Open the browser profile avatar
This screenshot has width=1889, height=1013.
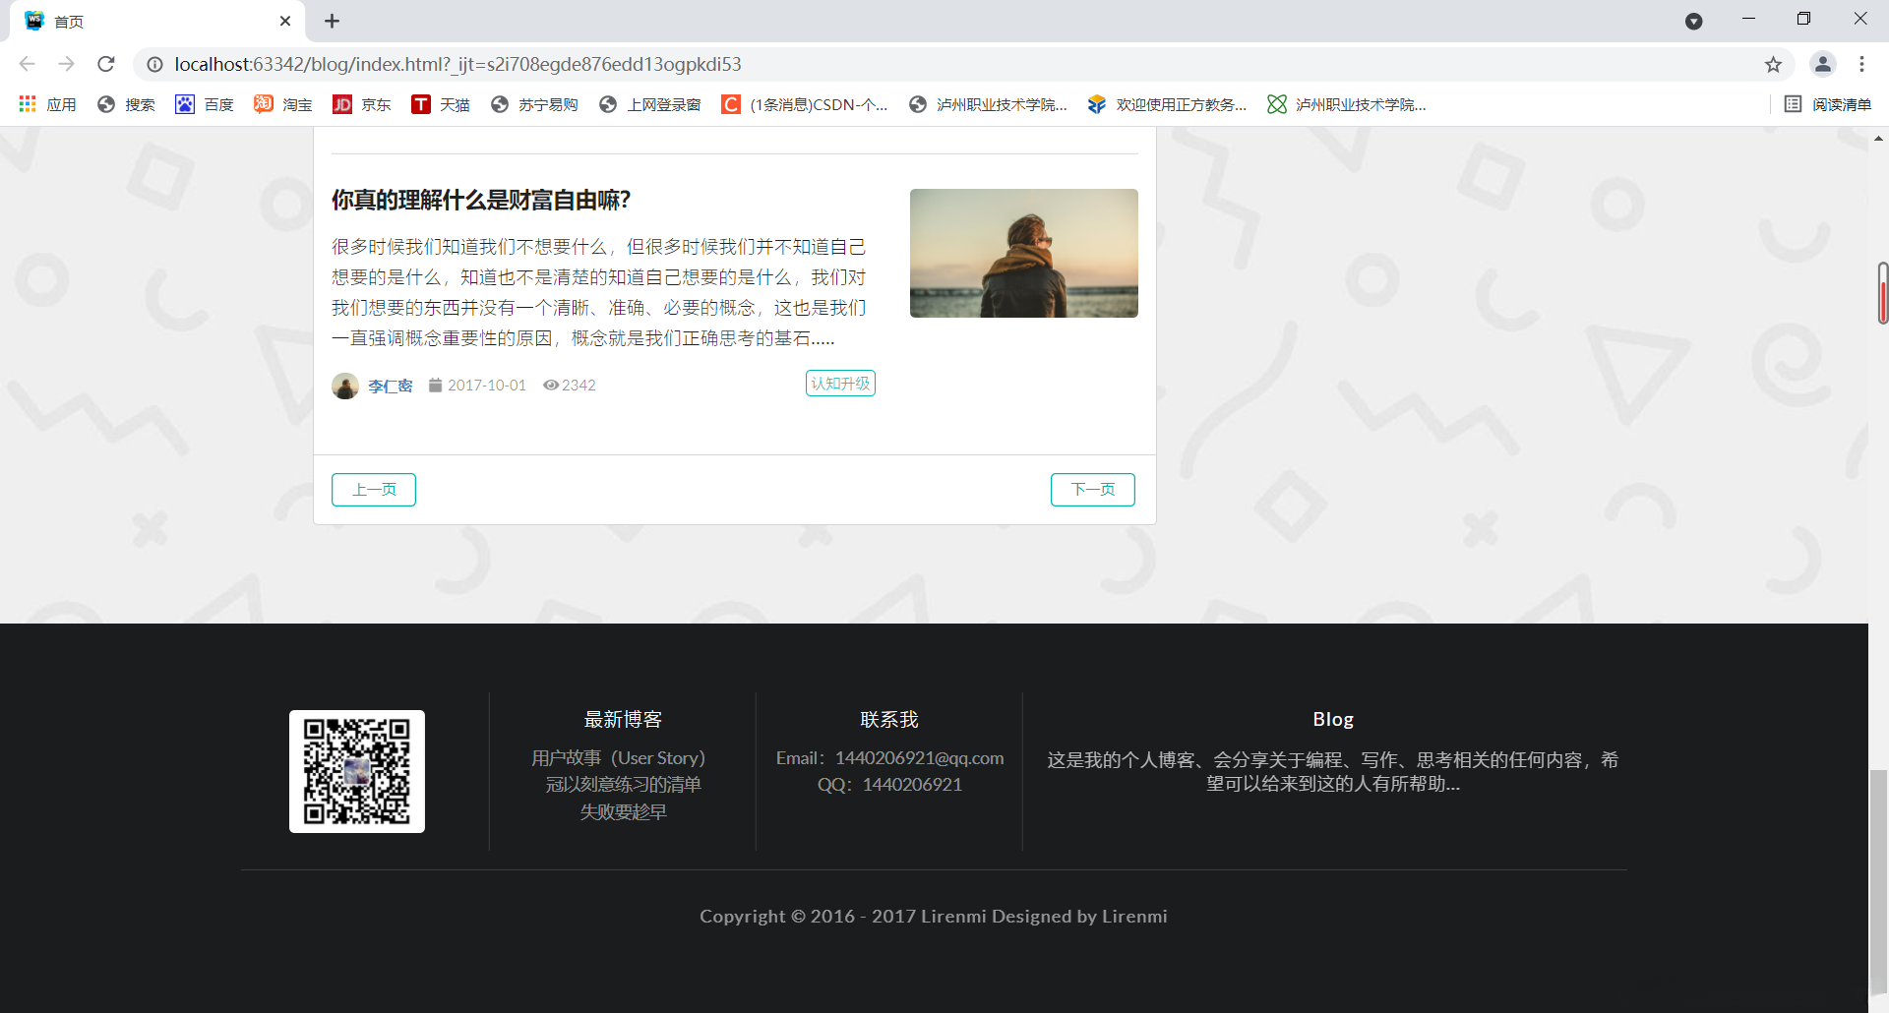(x=1823, y=64)
